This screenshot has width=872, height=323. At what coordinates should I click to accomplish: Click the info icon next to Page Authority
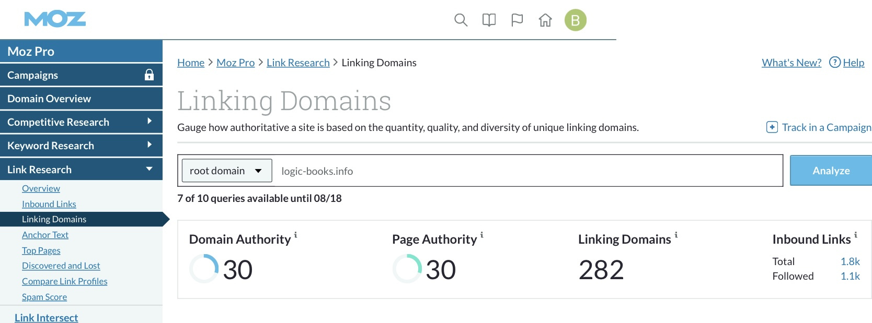[x=482, y=235]
